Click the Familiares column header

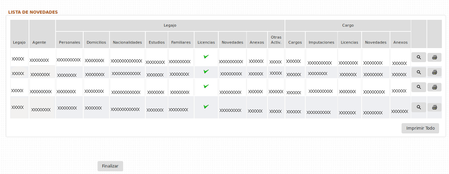181,42
